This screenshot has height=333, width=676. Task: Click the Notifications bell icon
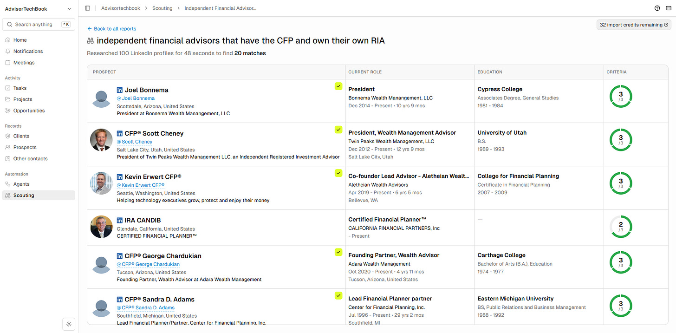[8, 51]
